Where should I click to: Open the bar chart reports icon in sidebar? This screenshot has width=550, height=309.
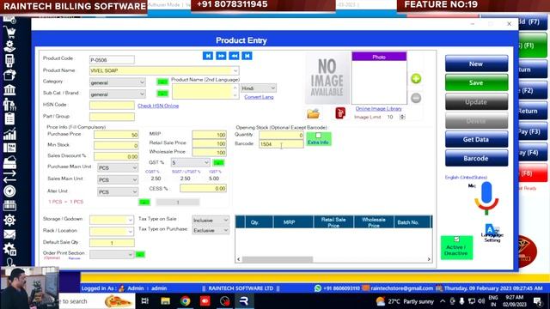point(9,134)
